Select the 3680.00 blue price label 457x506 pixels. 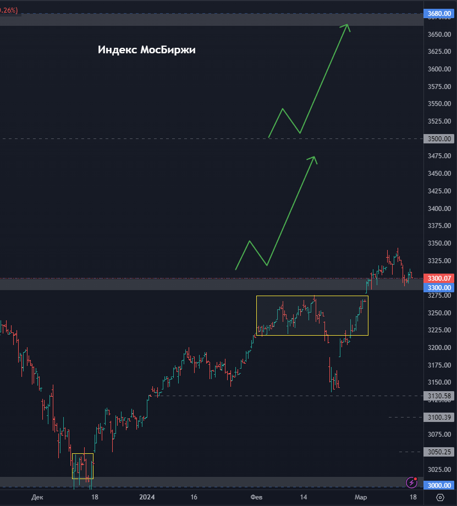(x=439, y=14)
